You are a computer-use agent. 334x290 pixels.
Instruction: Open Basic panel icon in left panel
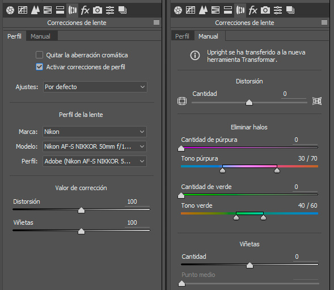pos(10,10)
